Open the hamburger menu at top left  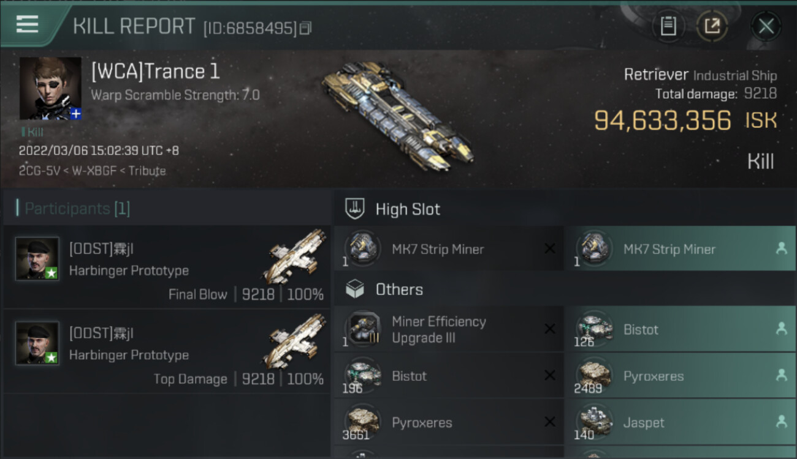pyautogui.click(x=27, y=24)
